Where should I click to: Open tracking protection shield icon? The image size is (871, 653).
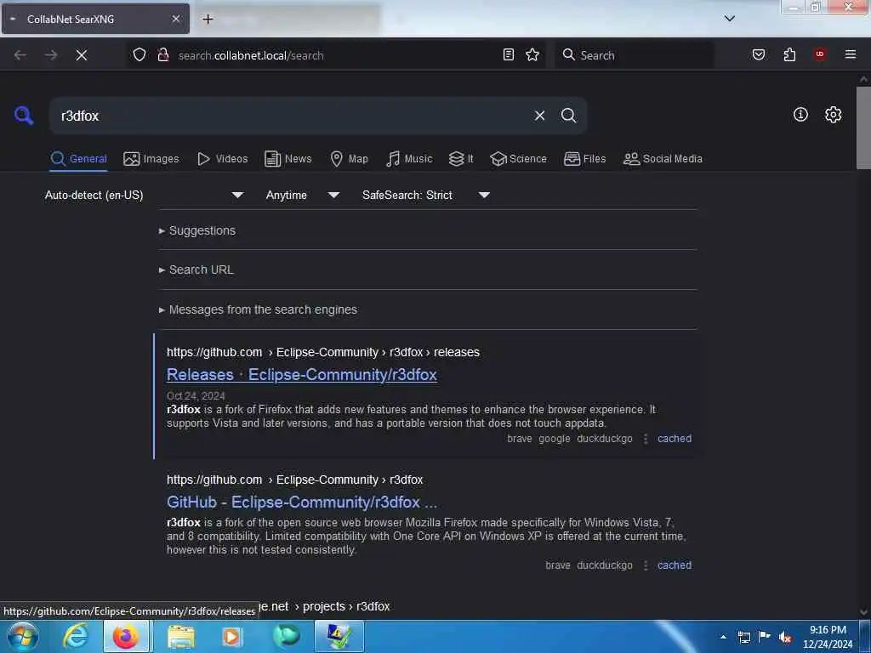pyautogui.click(x=139, y=54)
